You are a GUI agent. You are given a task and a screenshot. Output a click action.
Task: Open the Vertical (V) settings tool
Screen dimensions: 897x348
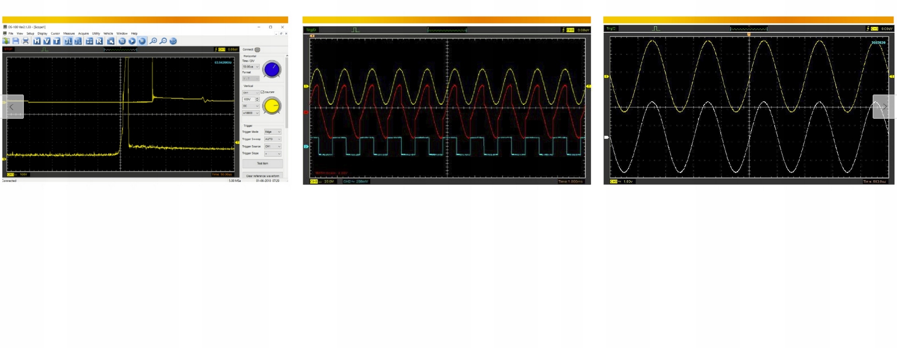(x=46, y=41)
